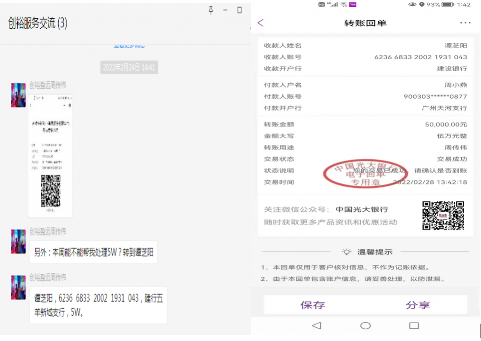
Task: Pin the 创裕服务交流 chat window
Action: tap(211, 10)
